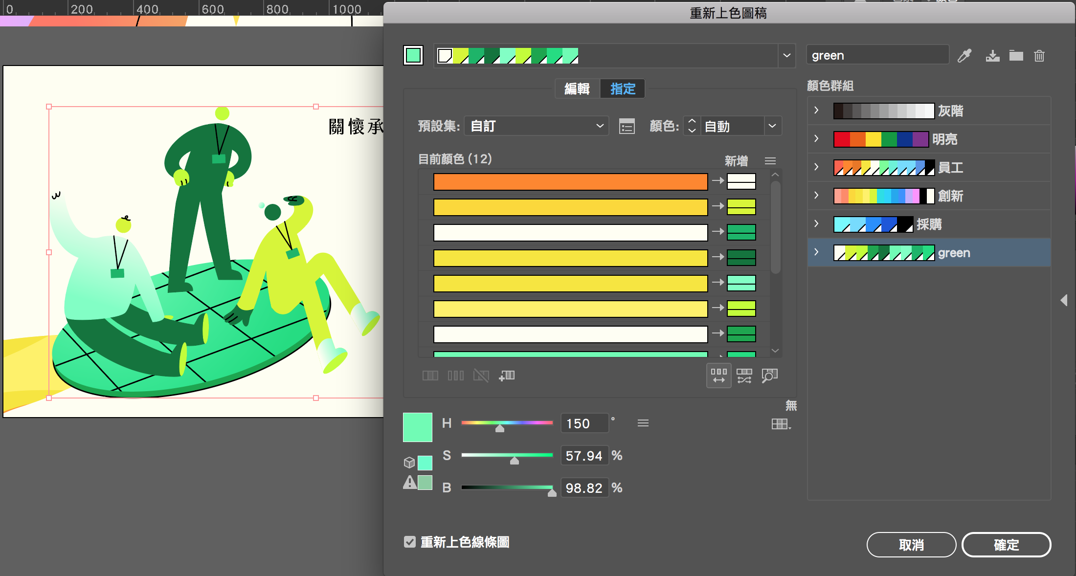Expand the 明亮 color group
1076x576 pixels.
(x=816, y=139)
